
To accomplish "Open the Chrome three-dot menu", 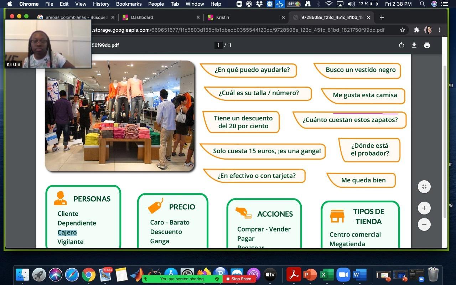I will tap(440, 30).
